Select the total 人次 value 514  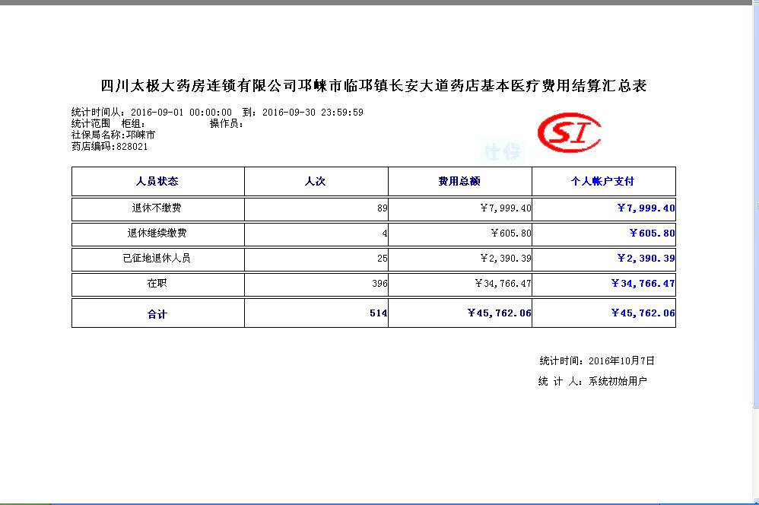379,313
